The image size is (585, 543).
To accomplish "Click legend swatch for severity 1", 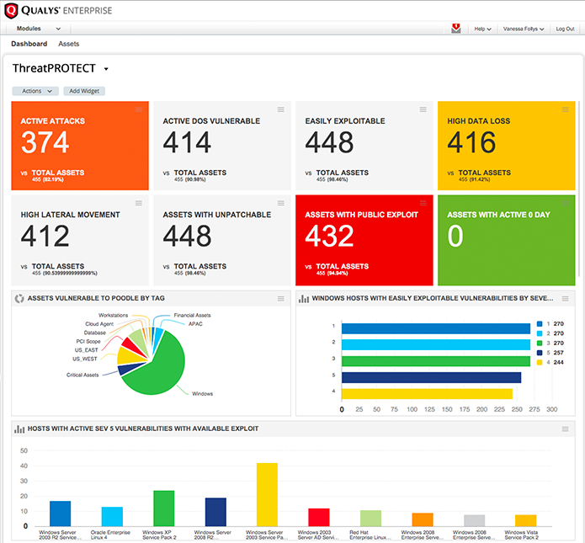I will [540, 323].
